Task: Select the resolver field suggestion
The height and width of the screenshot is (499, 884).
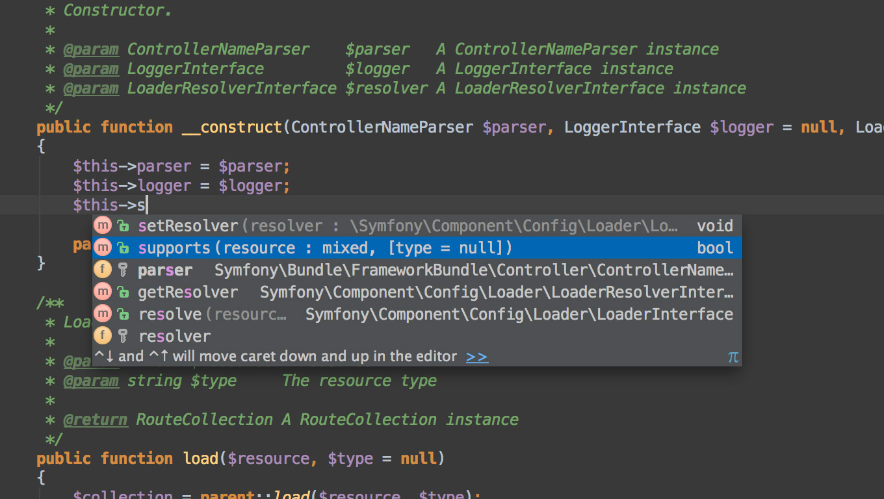Action: [x=417, y=336]
